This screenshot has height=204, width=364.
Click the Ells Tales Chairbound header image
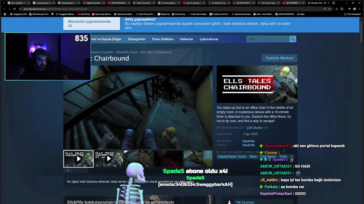[257, 84]
